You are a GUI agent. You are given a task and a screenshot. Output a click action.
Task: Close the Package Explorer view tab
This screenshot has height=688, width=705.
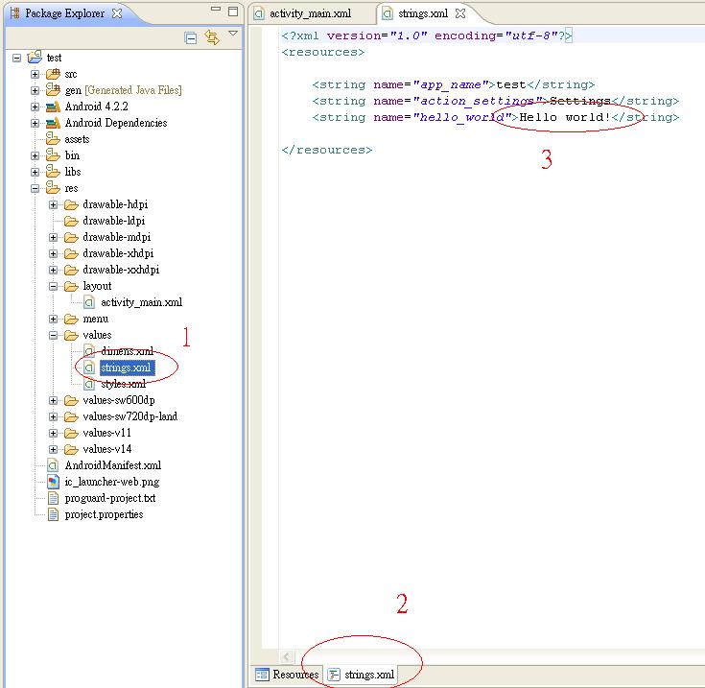point(116,13)
